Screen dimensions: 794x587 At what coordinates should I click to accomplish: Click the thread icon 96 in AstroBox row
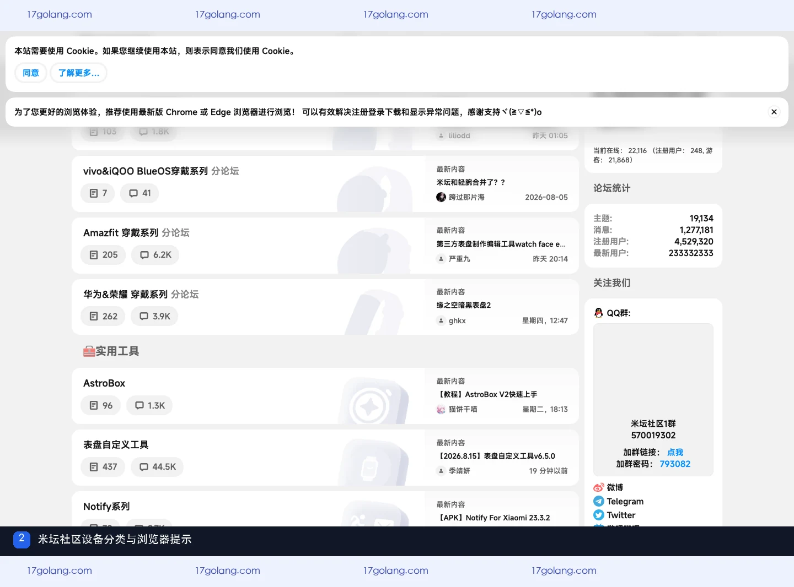click(x=94, y=406)
